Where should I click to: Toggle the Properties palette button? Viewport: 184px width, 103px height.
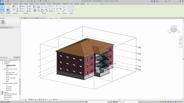(8, 10)
